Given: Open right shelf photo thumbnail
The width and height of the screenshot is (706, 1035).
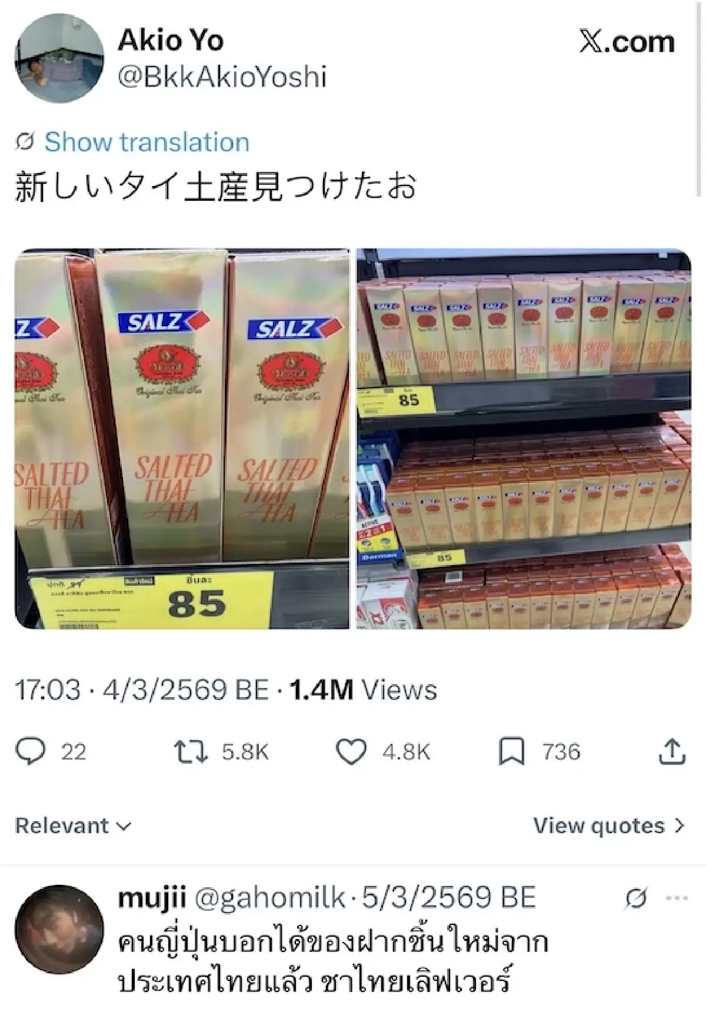Looking at the screenshot, I should pyautogui.click(x=524, y=439).
